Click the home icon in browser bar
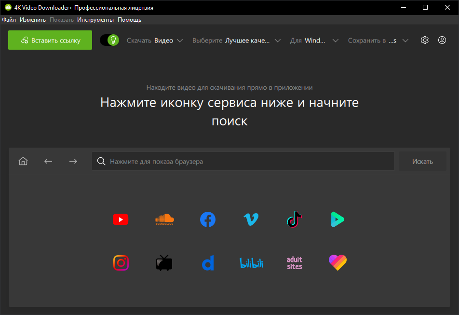Screen dimensions: 459x315 pos(23,161)
